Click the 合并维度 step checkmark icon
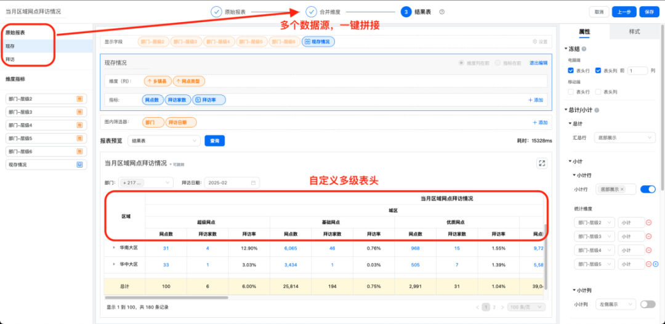The width and height of the screenshot is (665, 324). pos(312,12)
